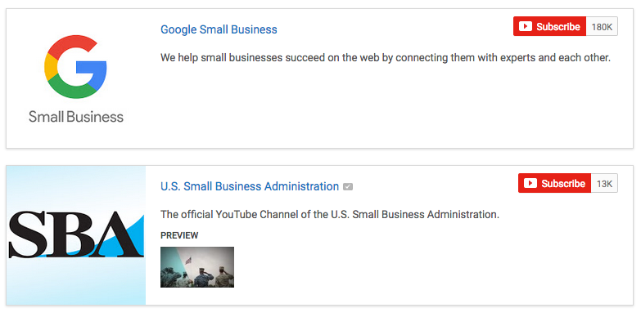
Task: Click the Google channel description about helping small businesses
Action: 386,57
